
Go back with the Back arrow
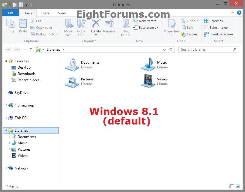[8, 49]
